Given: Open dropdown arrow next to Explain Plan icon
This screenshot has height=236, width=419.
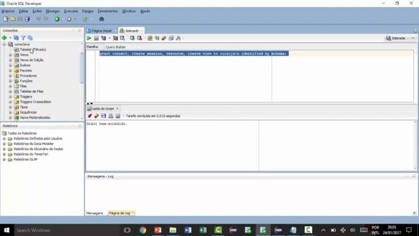Looking at the screenshot, I should point(109,38).
